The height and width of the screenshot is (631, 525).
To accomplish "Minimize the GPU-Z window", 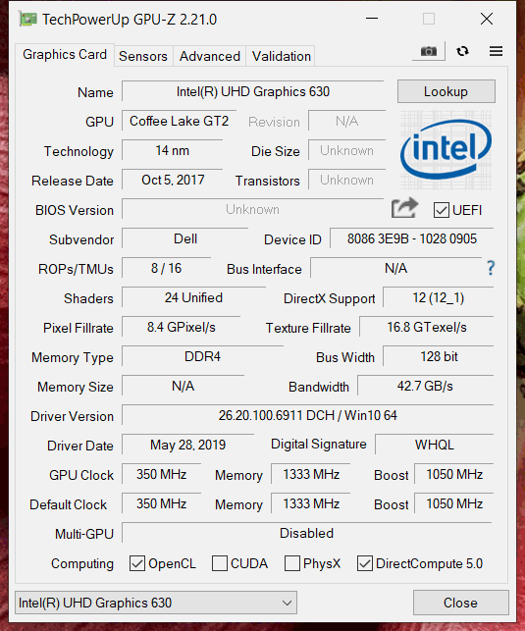I will (x=372, y=19).
